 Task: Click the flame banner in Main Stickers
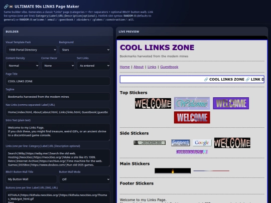[173, 171]
